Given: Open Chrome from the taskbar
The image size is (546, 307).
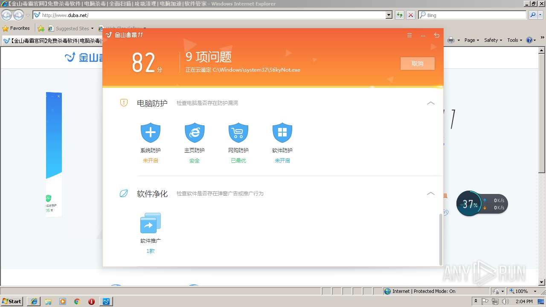Looking at the screenshot, I should pos(77,301).
